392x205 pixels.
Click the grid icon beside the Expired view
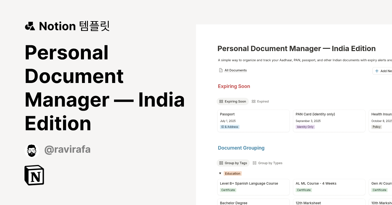tap(254, 101)
